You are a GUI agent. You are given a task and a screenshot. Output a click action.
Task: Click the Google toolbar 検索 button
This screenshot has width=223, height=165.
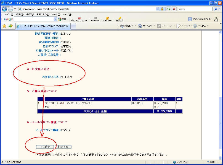62,19
